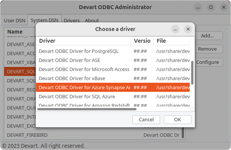The image size is (231, 150).
Task: Select the Azure Synapse driver row
Action: point(113,88)
